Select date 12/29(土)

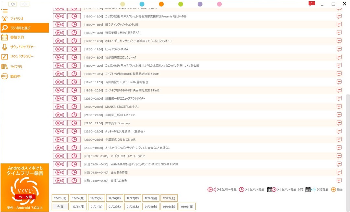[169, 198]
